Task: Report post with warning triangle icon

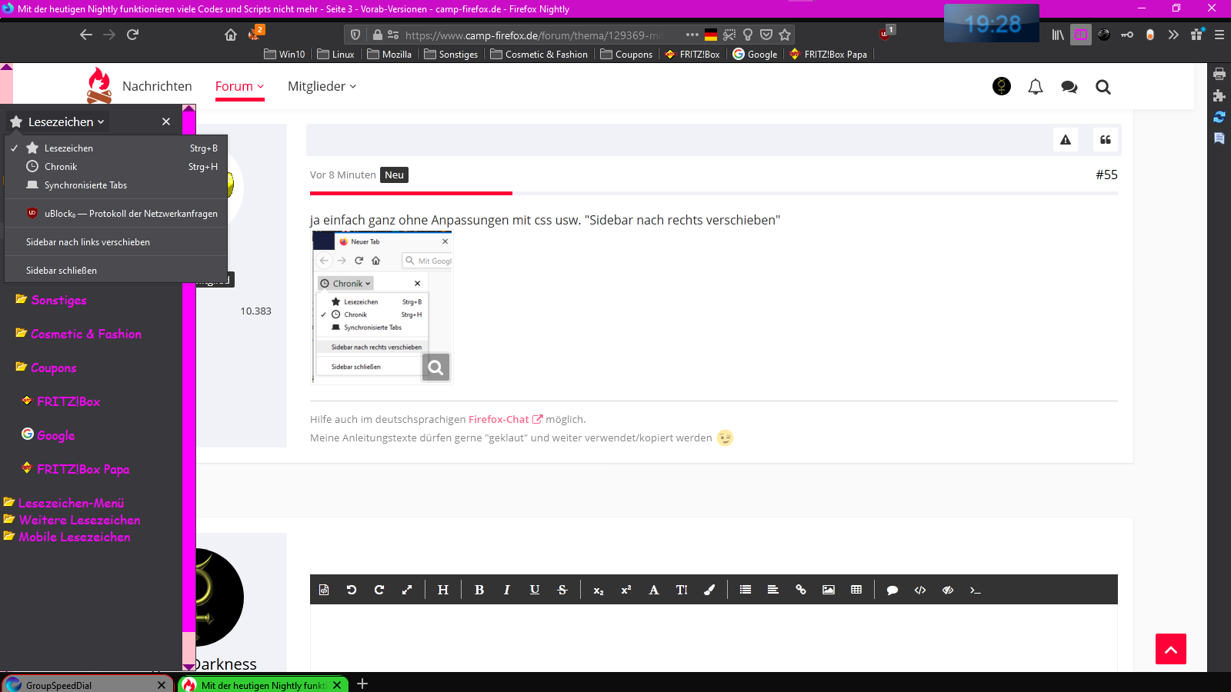Action: tap(1066, 140)
